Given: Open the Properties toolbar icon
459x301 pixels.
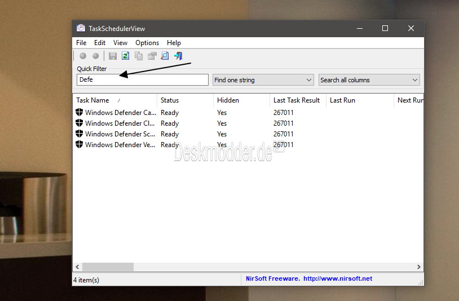Looking at the screenshot, I should 152,56.
